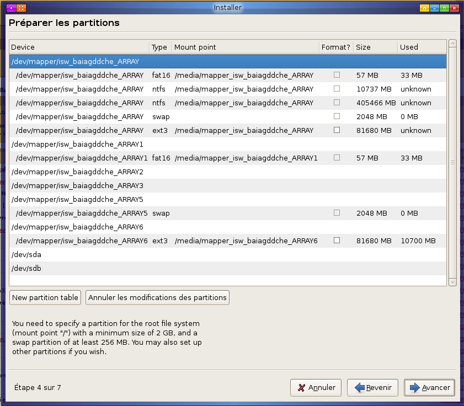Click the orange icon in the title bar
464x406 pixels.
coord(20,8)
